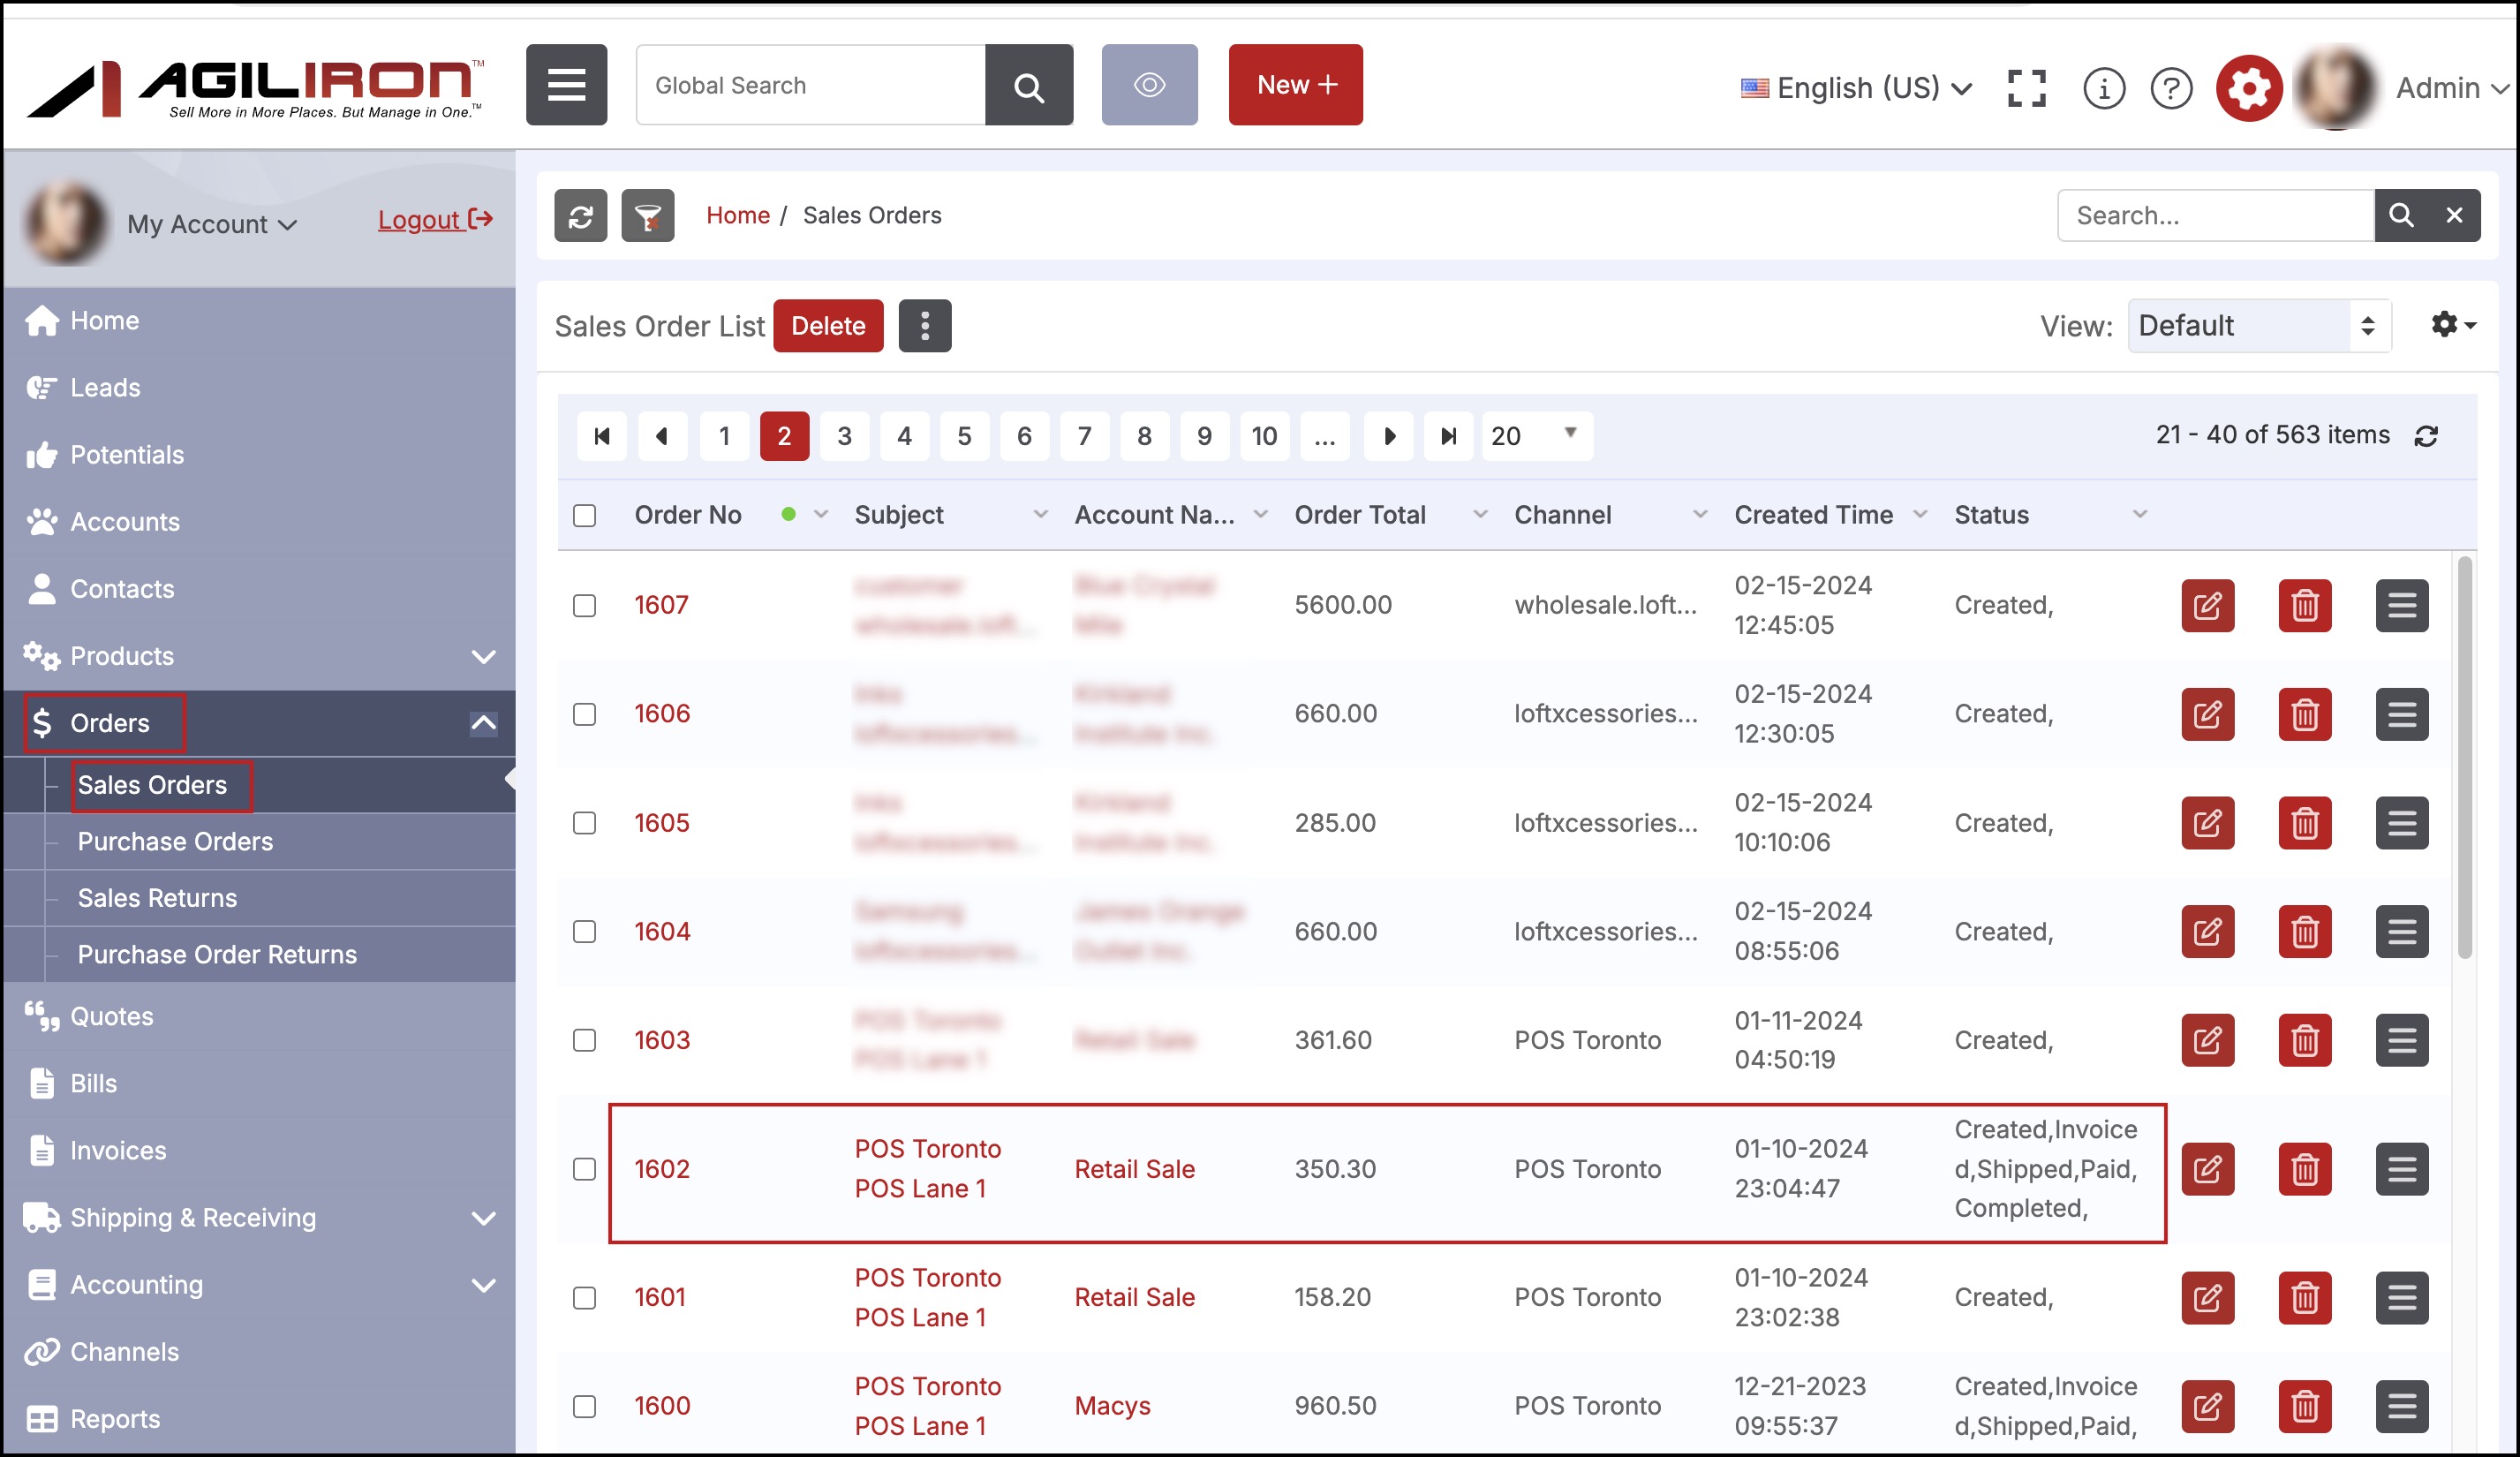Open the filter funnel icon

pos(647,215)
